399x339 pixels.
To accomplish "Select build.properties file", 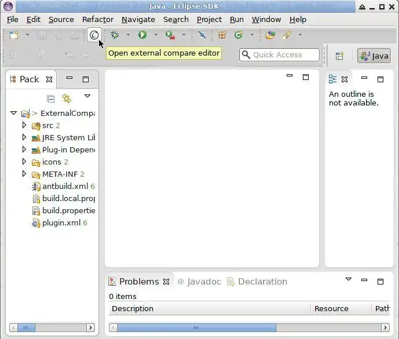I will 64,211.
